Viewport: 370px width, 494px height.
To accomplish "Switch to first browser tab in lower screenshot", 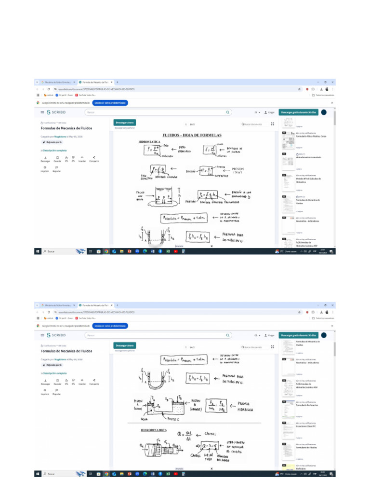I will click(58, 305).
